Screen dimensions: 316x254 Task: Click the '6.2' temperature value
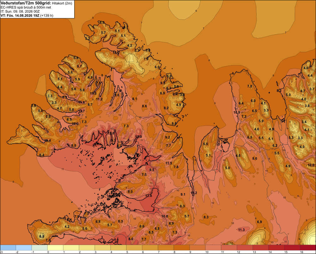(x=275, y=145)
